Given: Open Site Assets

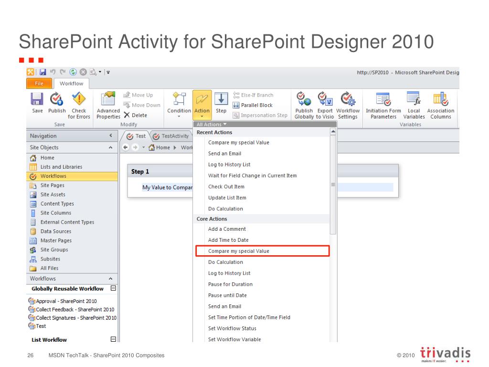Looking at the screenshot, I should [72, 194].
